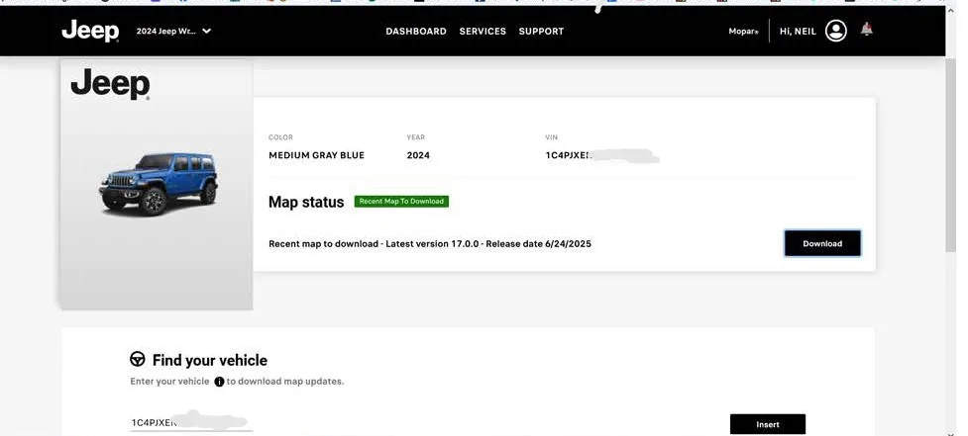Focus the VIN input field
Screen dimensions: 968x436
click(191, 422)
